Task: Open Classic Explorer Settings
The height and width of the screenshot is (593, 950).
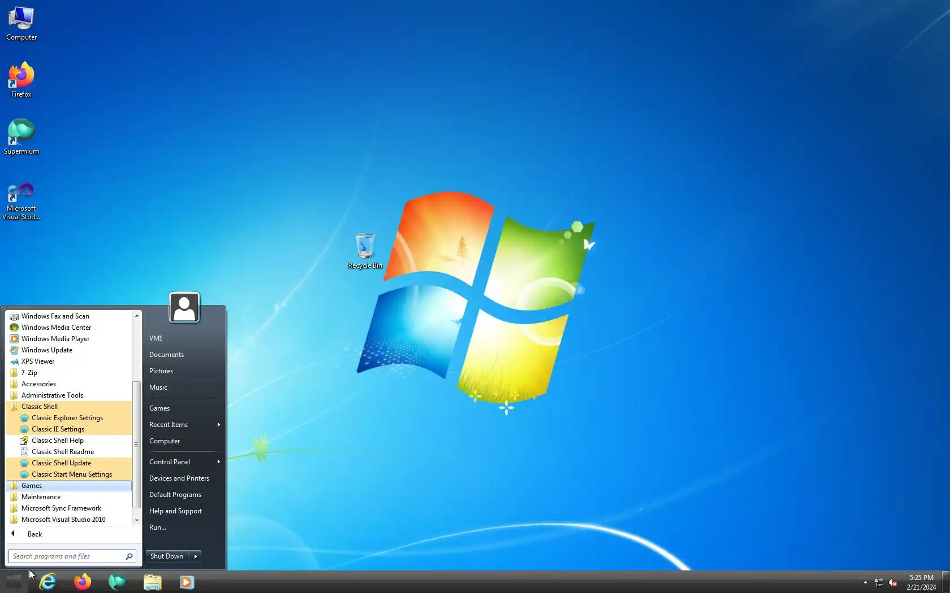Action: click(x=69, y=418)
